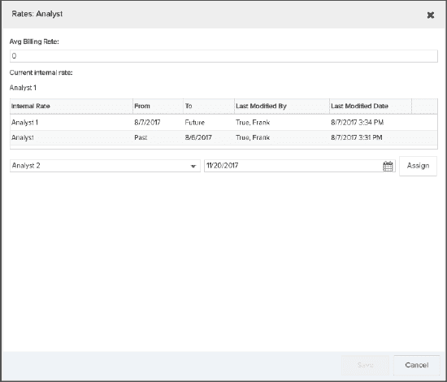Viewport: 447px width, 382px height.
Task: Click the 8/6/2017 To date cell
Action: pyautogui.click(x=198, y=137)
